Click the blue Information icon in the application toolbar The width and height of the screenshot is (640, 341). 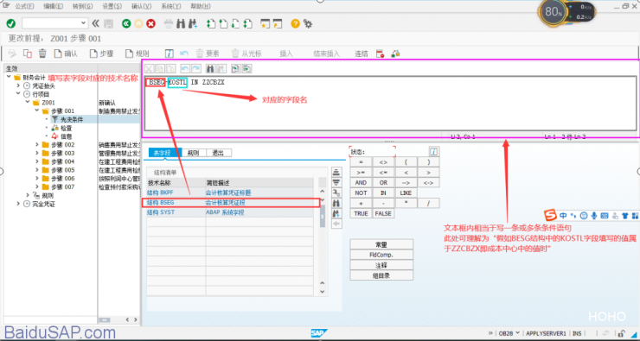[170, 54]
